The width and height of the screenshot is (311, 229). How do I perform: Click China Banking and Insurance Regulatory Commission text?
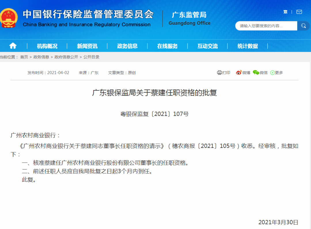point(87,24)
